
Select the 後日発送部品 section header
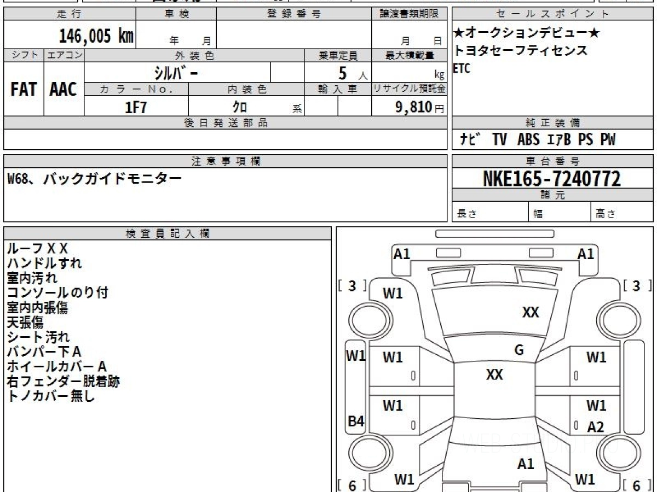point(225,123)
